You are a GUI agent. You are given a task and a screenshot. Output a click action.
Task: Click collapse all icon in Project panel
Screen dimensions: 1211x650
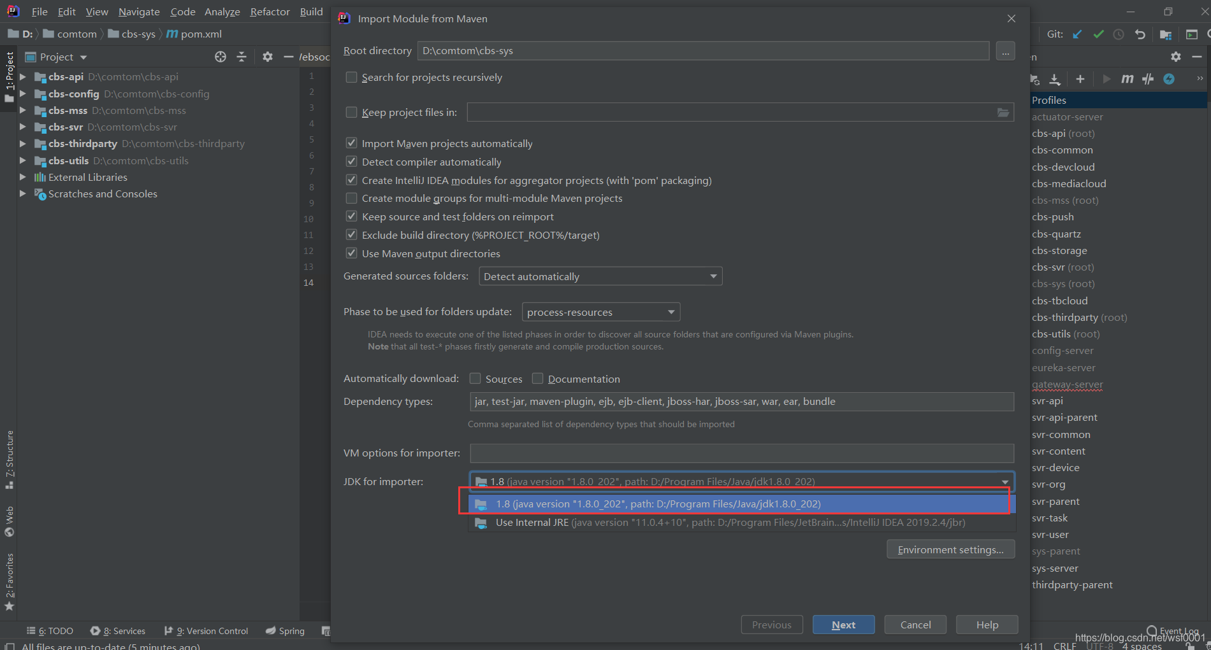[242, 57]
